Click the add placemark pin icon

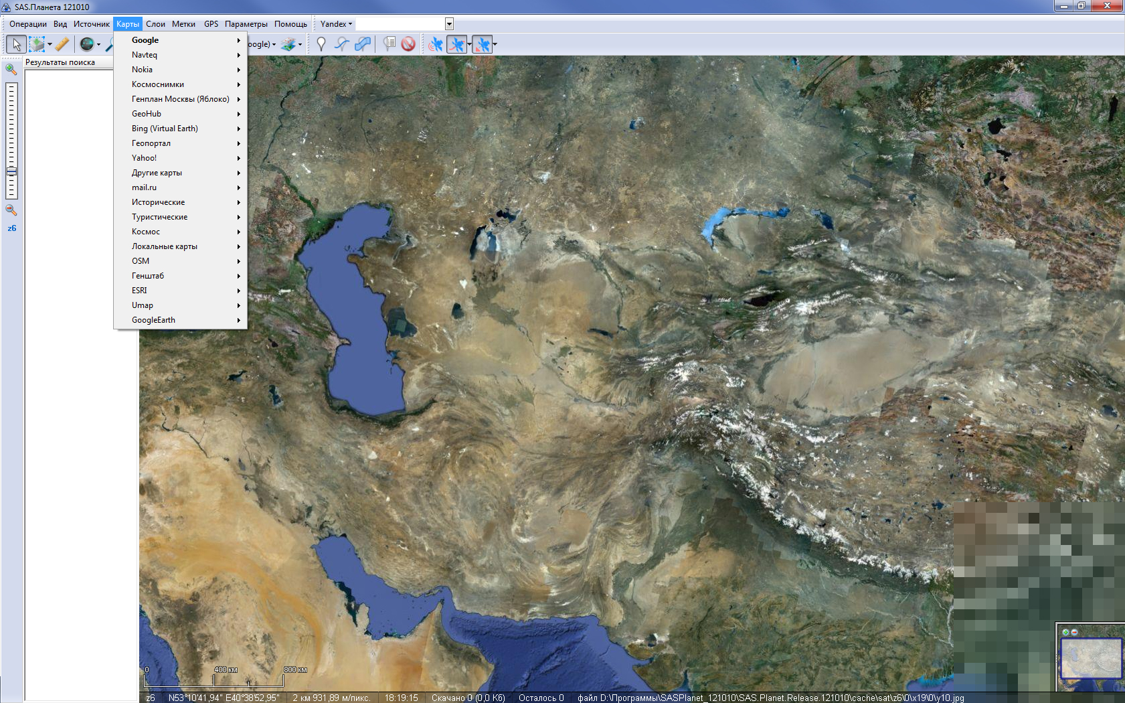click(x=321, y=44)
